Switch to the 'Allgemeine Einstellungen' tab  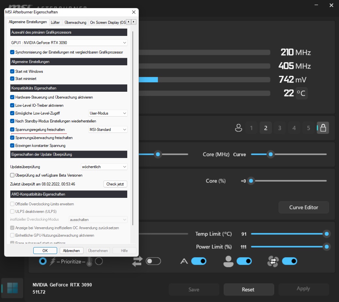(x=28, y=22)
